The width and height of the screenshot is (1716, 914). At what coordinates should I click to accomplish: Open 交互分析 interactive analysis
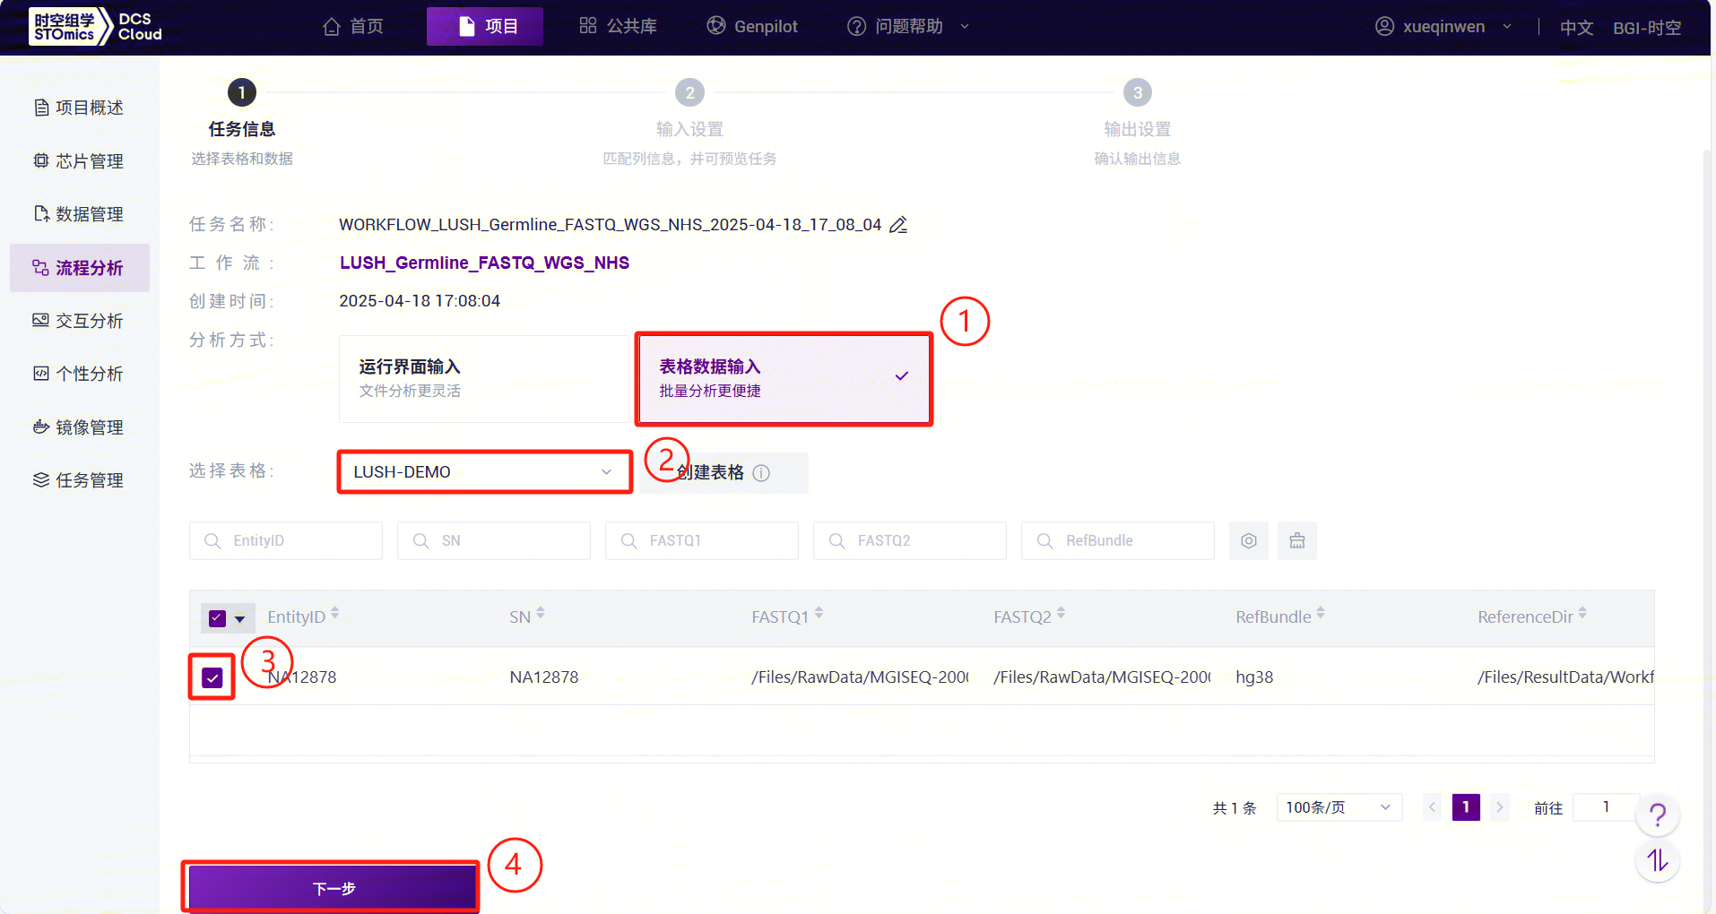[x=79, y=321]
